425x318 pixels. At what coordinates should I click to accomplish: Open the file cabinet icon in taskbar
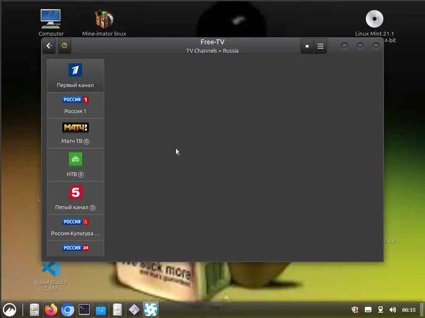click(117, 310)
